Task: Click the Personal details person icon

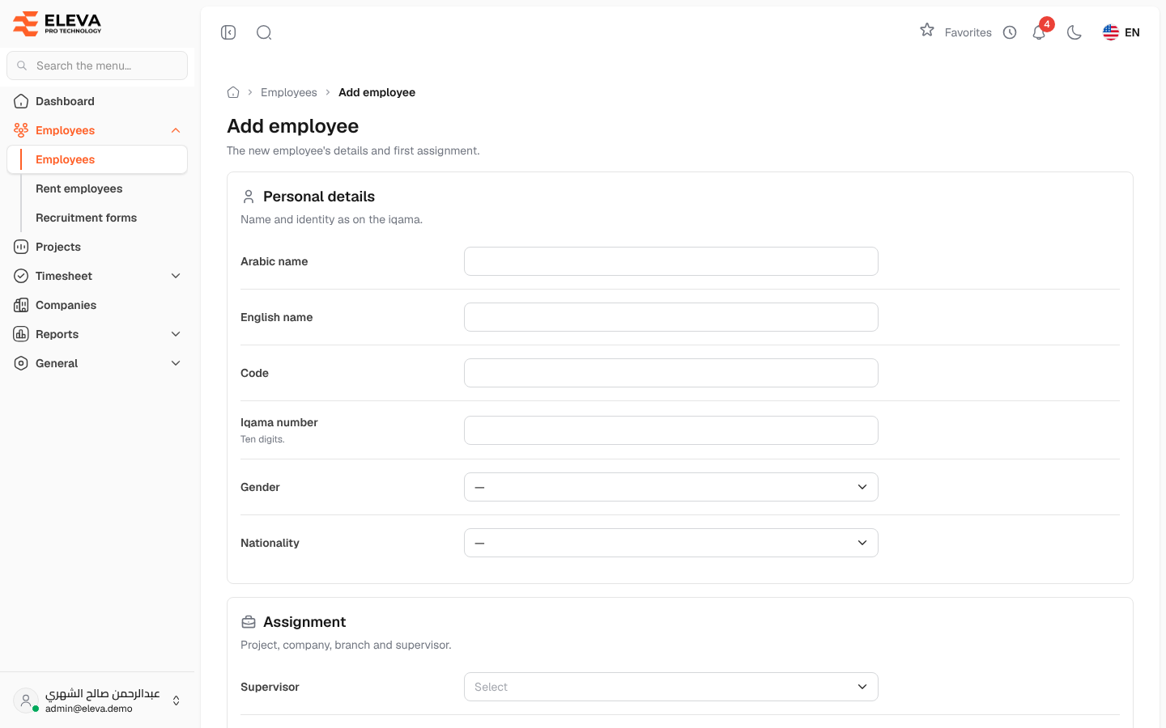Action: coord(249,197)
